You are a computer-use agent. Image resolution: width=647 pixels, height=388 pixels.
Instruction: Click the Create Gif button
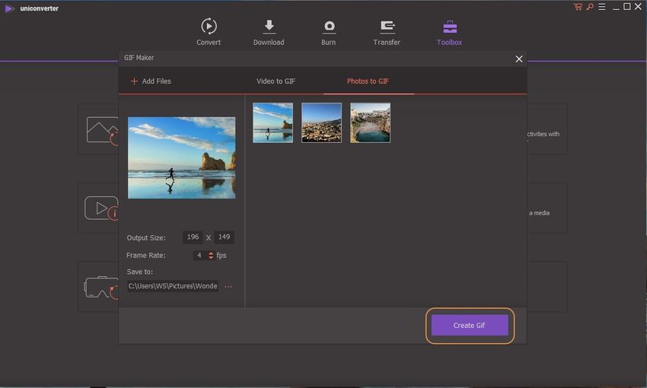pyautogui.click(x=469, y=326)
